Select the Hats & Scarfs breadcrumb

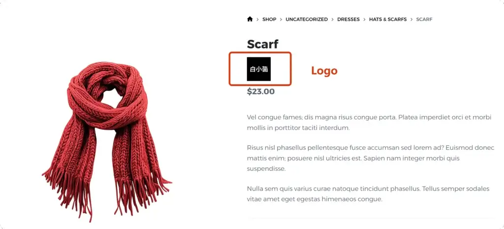click(388, 19)
